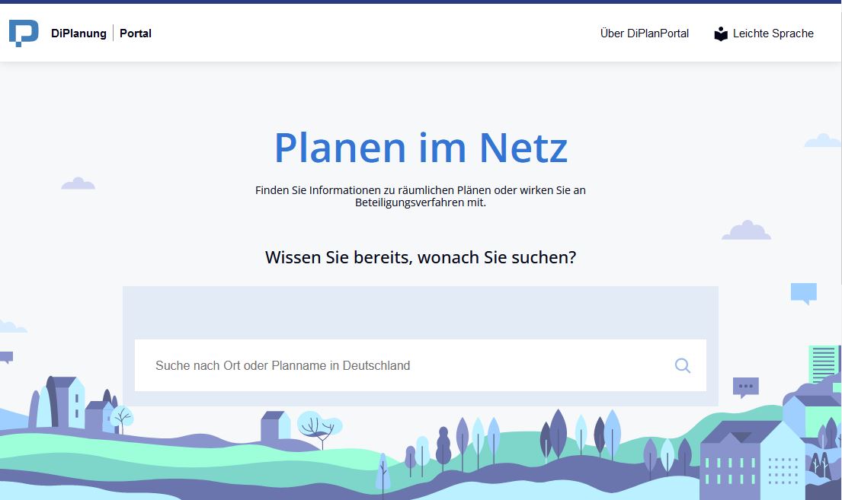842x500 pixels.
Task: Click the blue speech bubble illustration
Action: pos(804,293)
